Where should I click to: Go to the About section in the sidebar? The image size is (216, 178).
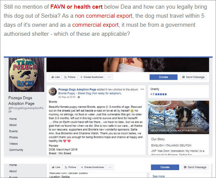tap(13, 125)
